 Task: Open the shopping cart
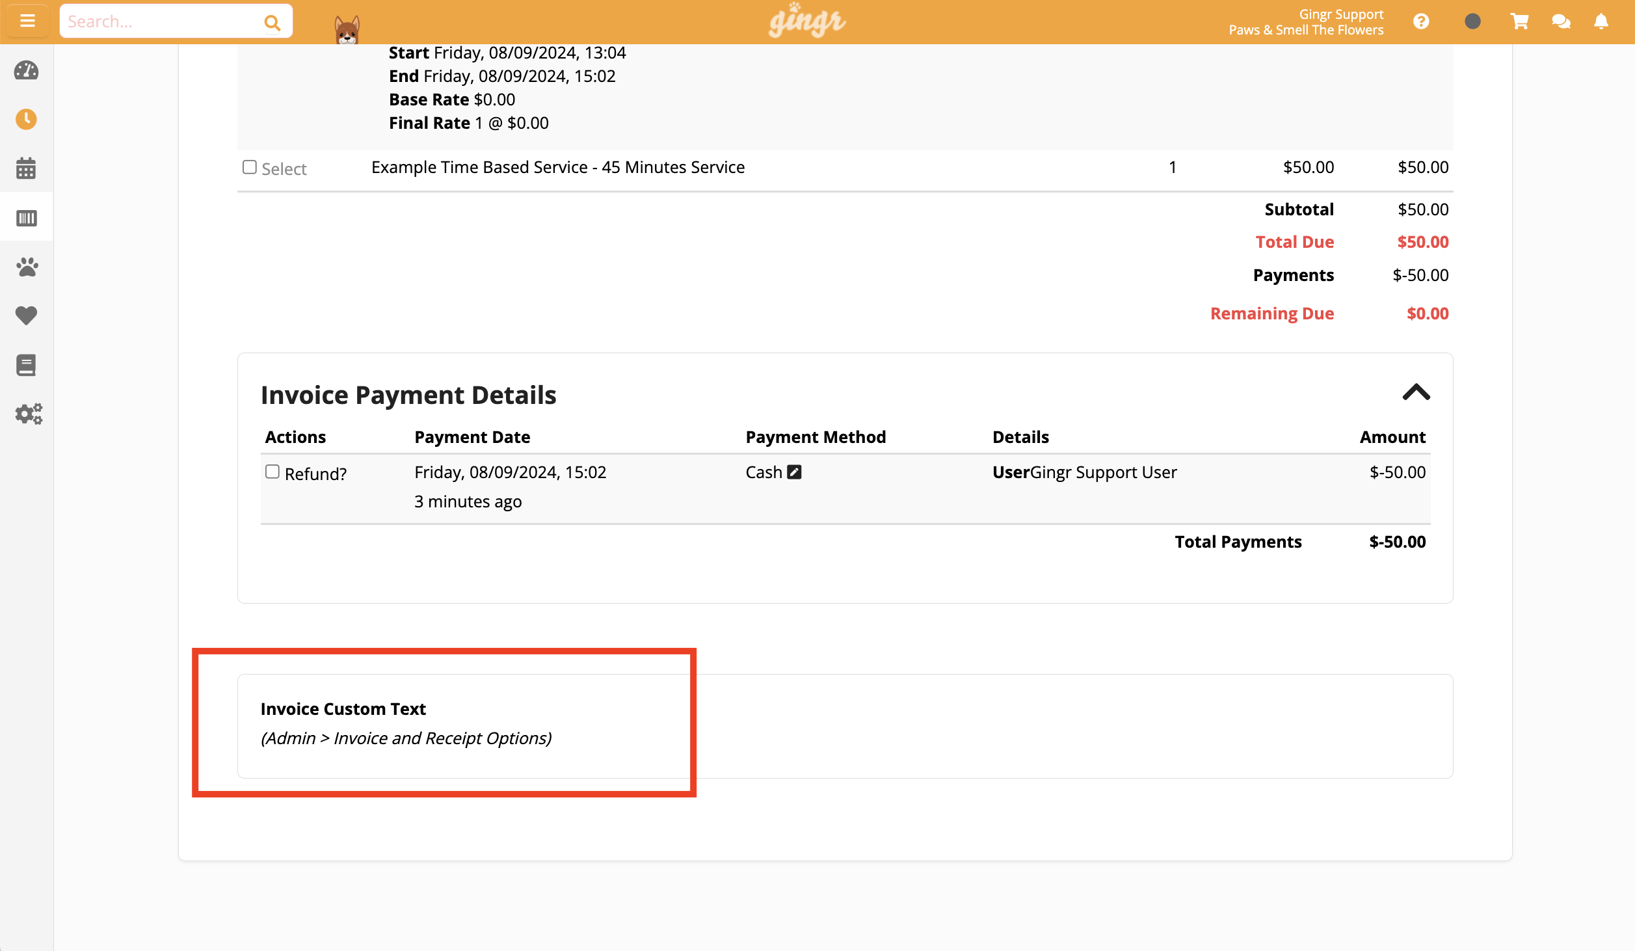(x=1519, y=22)
